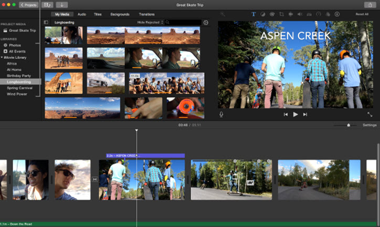Image resolution: width=380 pixels, height=227 pixels.
Task: Select the Cropping tool icon
Action: tap(281, 14)
